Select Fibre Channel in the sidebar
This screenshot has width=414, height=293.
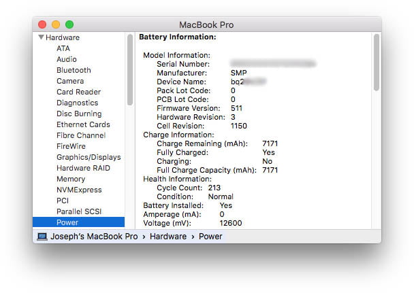tap(81, 135)
